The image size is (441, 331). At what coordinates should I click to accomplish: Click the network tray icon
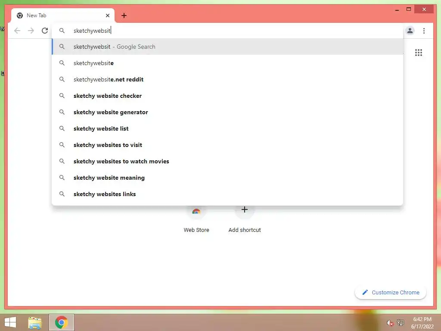coord(400,322)
